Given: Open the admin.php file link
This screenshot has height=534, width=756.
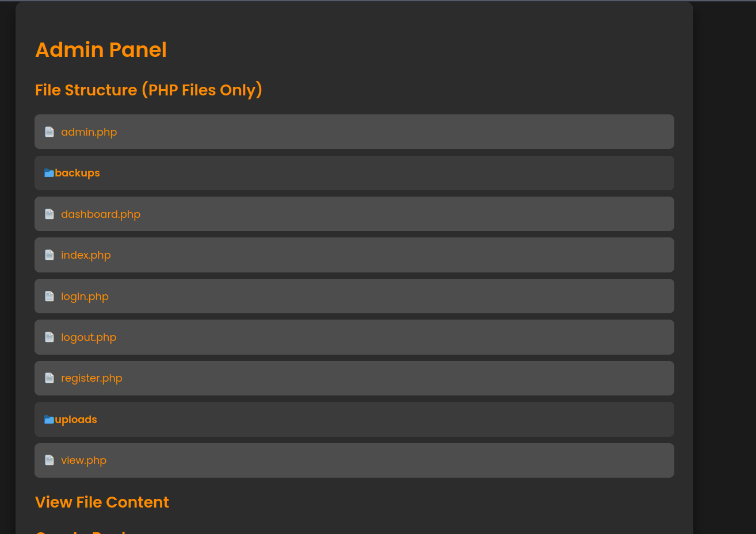Looking at the screenshot, I should coord(89,132).
